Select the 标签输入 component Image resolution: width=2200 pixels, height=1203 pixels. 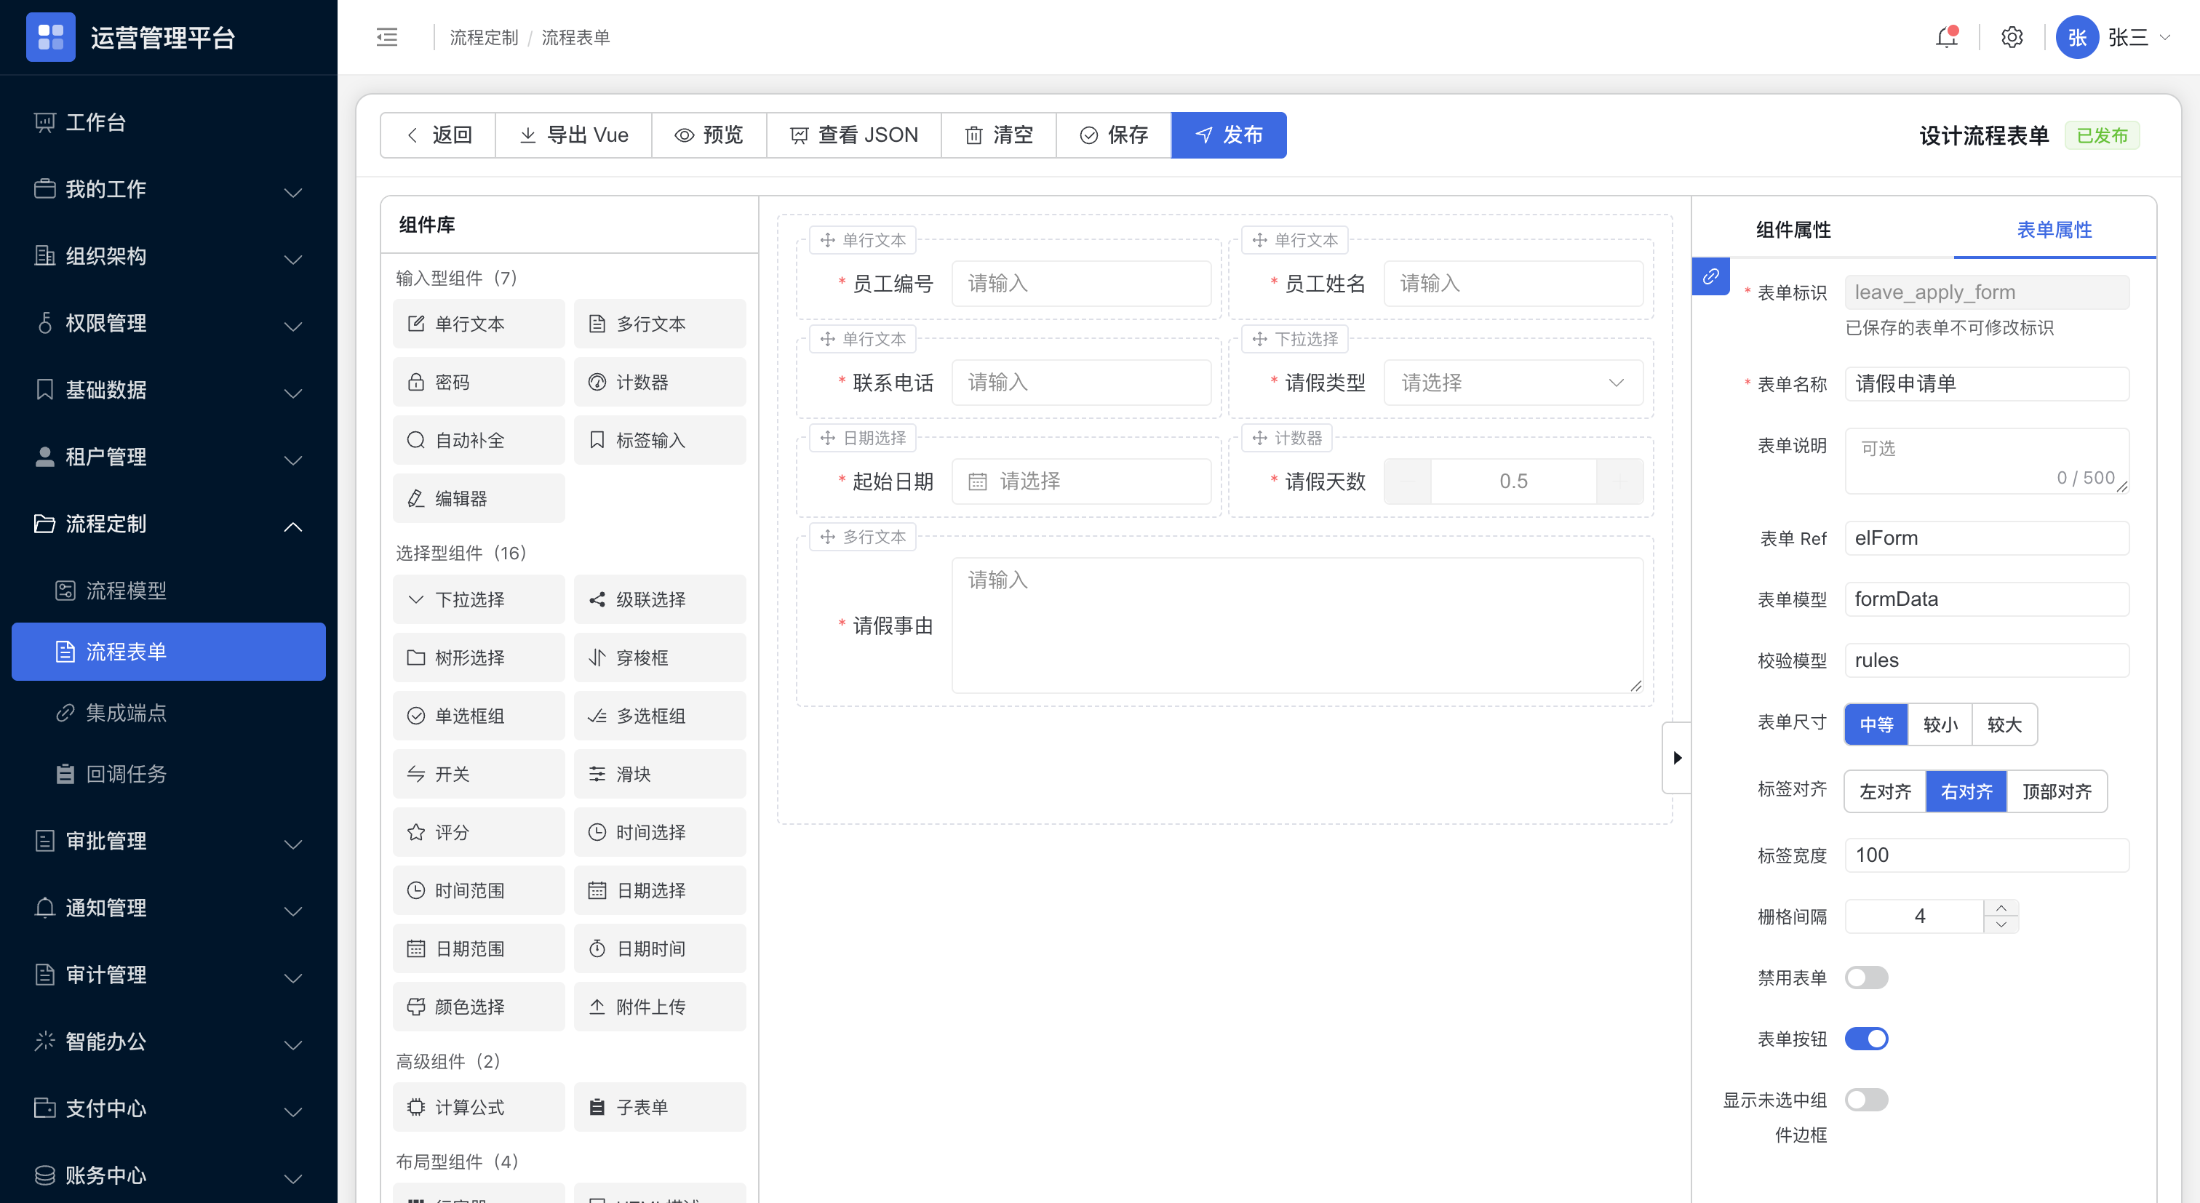[659, 440]
